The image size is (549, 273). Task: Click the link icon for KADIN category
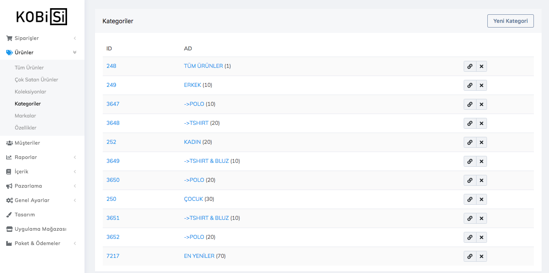click(x=470, y=142)
